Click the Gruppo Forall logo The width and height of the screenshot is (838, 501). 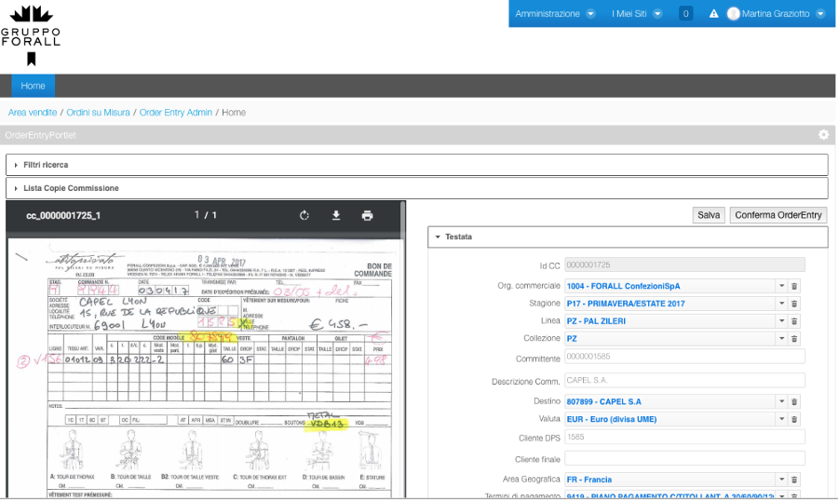31,35
